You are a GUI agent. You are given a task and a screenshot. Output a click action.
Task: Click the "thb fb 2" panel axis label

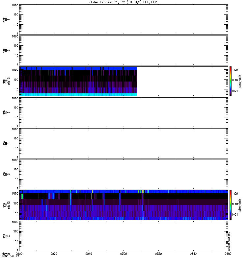(x=6, y=112)
